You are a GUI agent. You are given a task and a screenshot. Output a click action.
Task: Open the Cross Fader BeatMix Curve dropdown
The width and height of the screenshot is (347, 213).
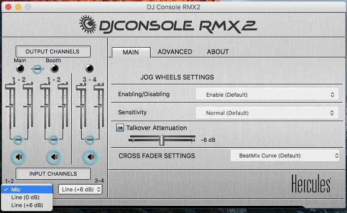285,156
